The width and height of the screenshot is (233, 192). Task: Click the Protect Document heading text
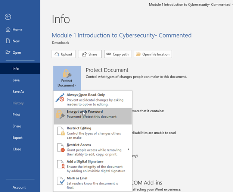click(x=107, y=70)
